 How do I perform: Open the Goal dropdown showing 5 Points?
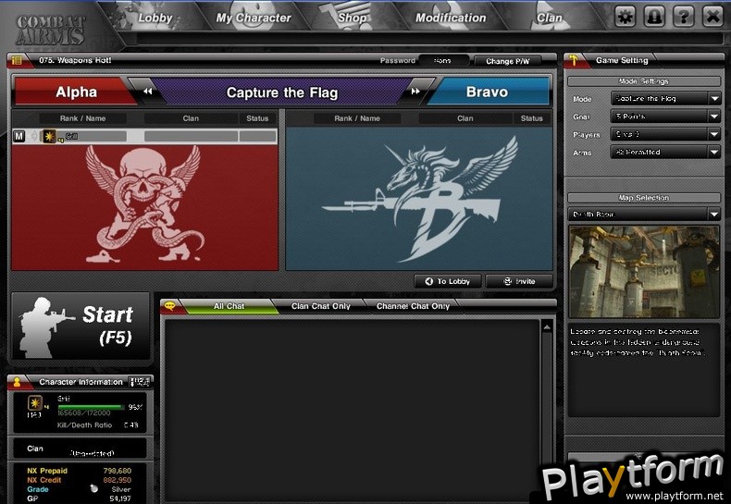point(665,117)
